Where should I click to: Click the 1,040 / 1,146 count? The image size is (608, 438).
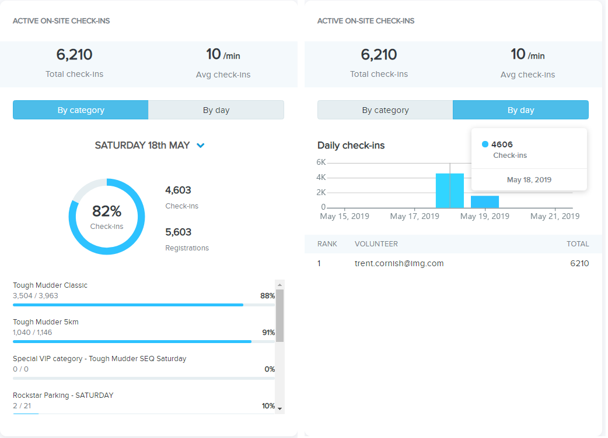point(32,333)
